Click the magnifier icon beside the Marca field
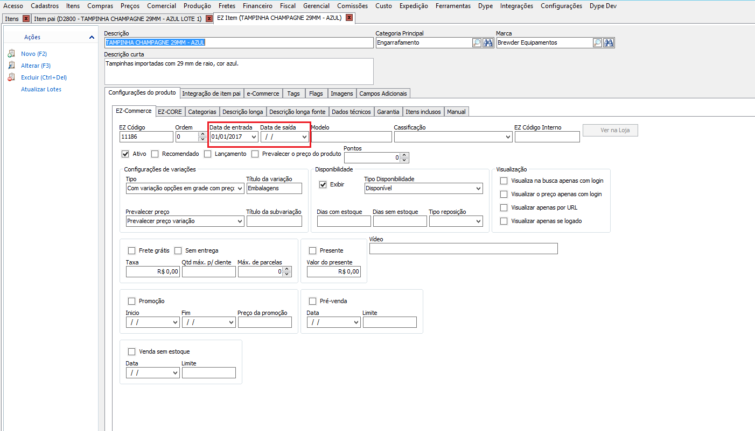Viewport: 755px width, 431px height. coord(597,43)
